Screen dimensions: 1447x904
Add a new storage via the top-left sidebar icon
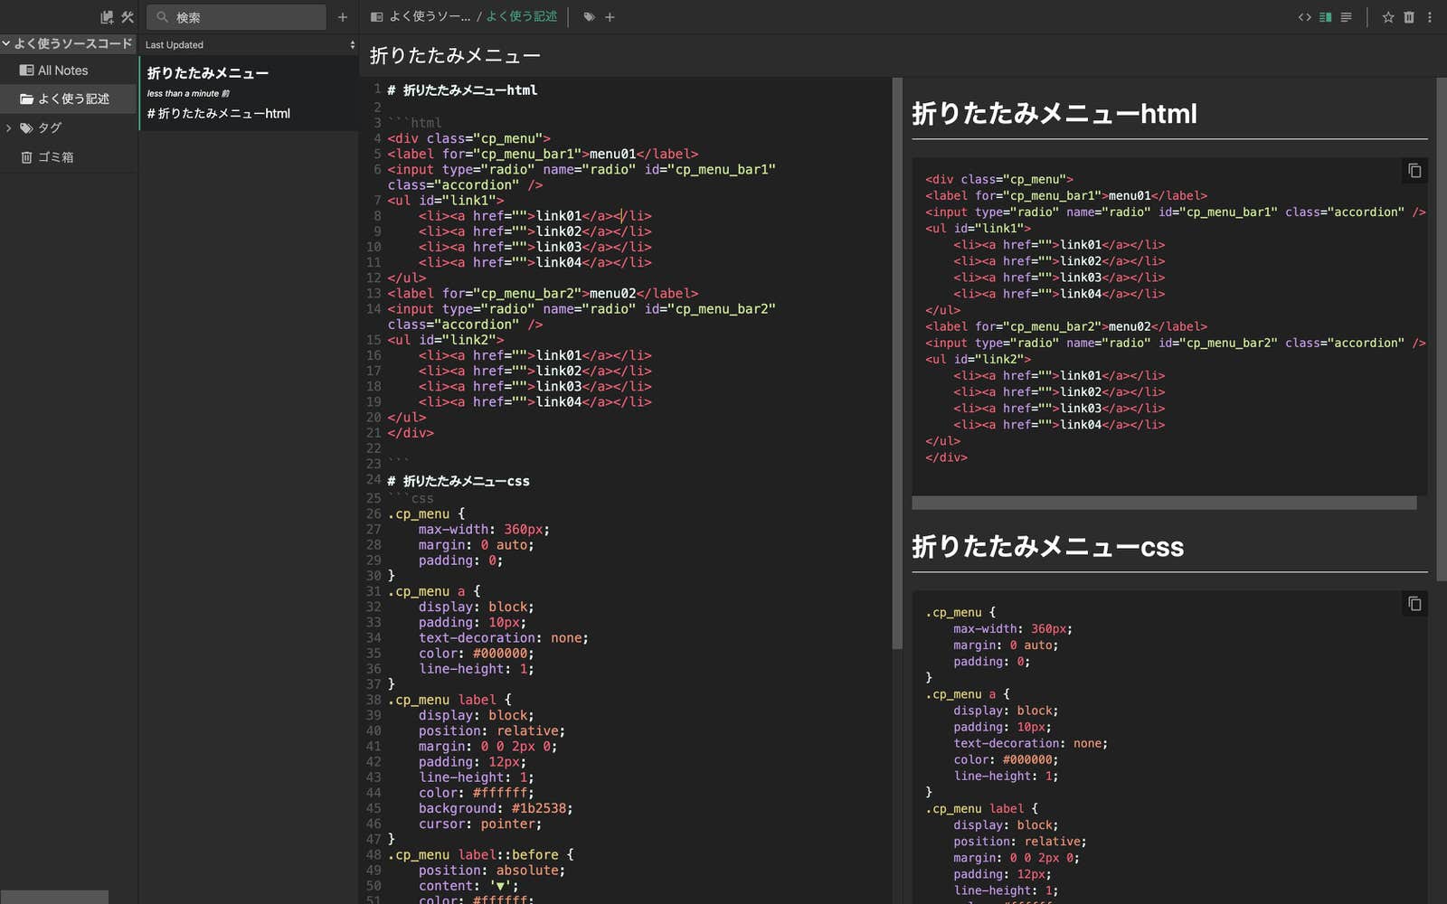pos(107,17)
